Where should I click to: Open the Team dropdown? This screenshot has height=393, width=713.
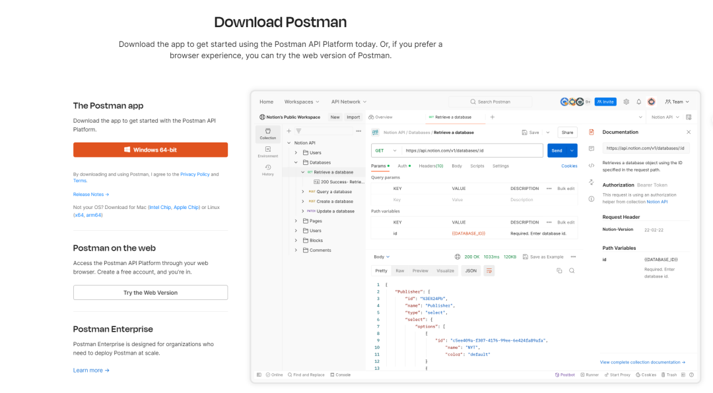(x=677, y=102)
